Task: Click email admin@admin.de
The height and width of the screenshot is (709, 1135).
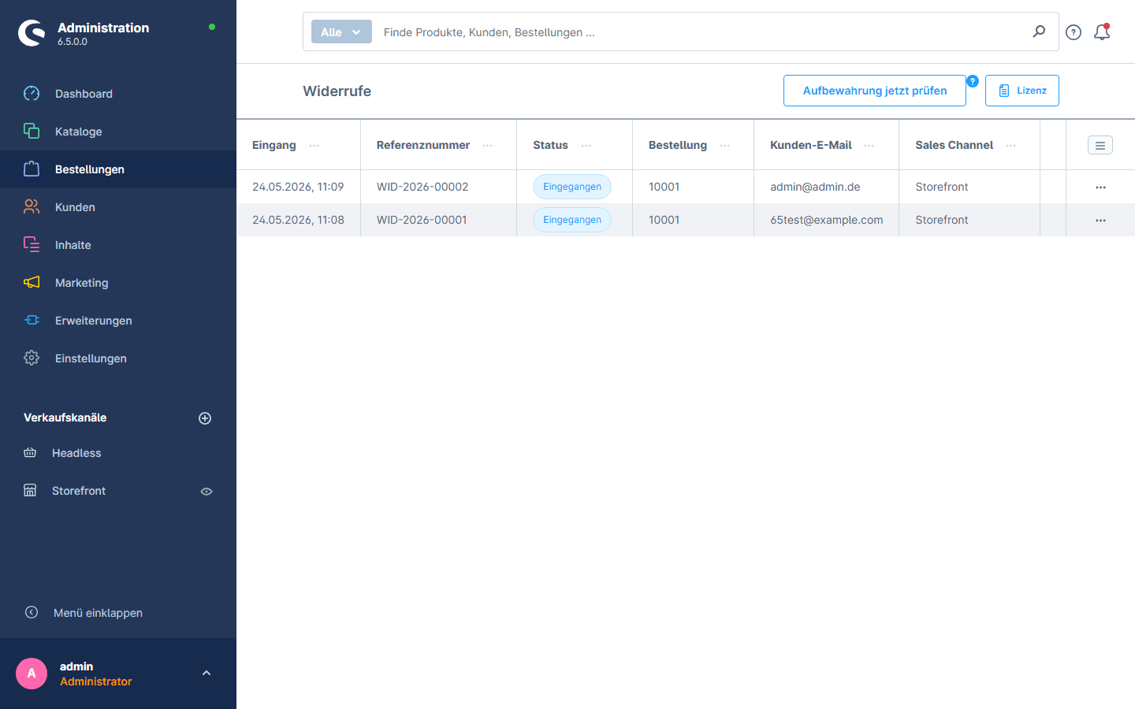Action: click(x=815, y=187)
